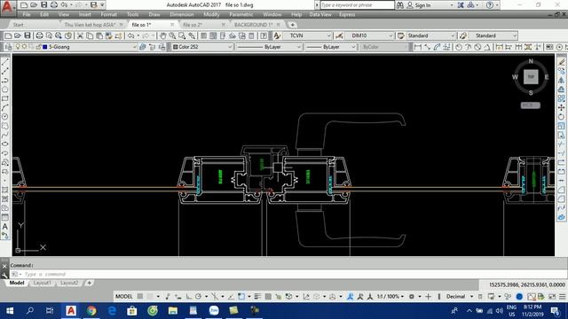Open the 1:1 / 100% annotation scale dropdown

[390, 297]
